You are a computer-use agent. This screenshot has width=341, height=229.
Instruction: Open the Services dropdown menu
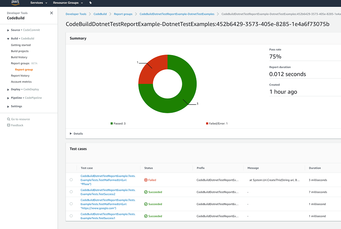point(39,3)
